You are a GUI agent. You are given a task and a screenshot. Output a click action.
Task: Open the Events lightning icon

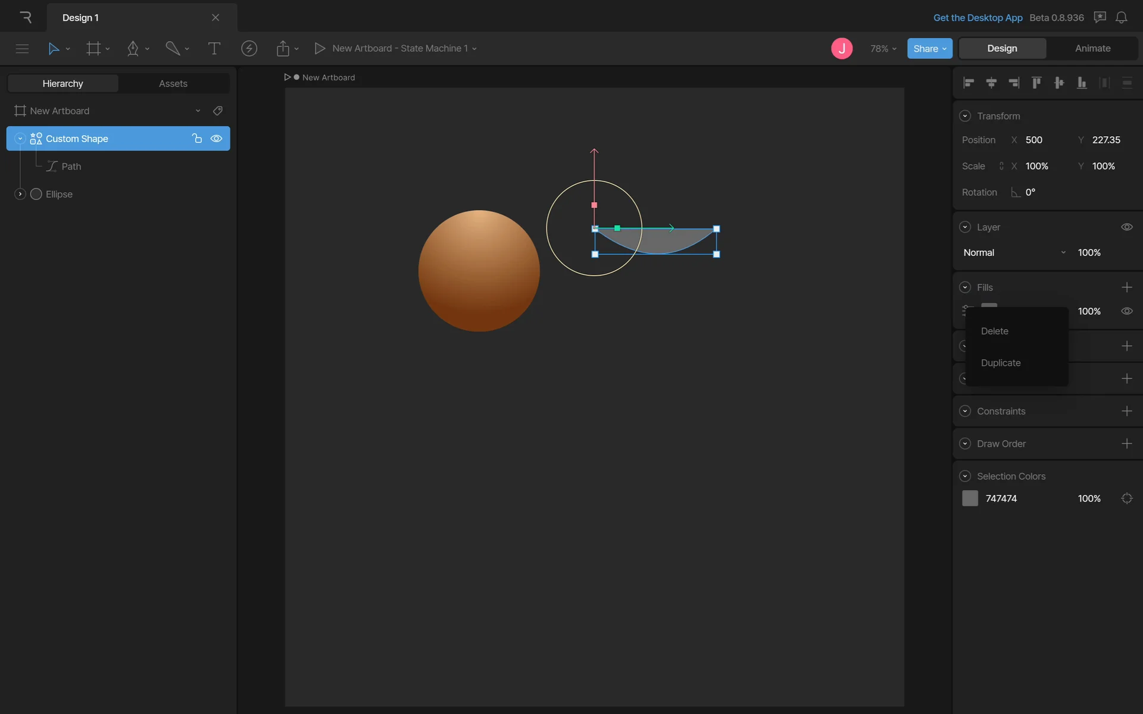pyautogui.click(x=249, y=49)
